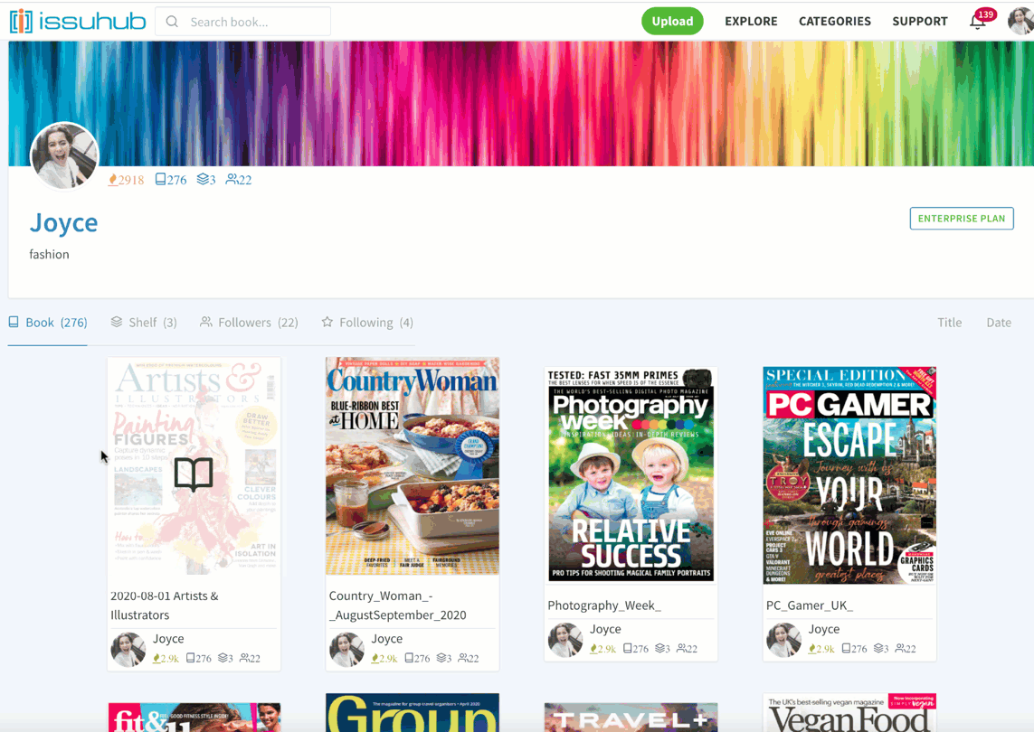
Task: Open the CATEGORIES menu
Action: pos(835,21)
